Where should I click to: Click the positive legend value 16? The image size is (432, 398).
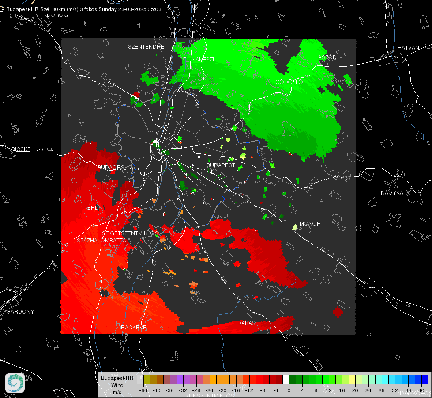[342, 390]
